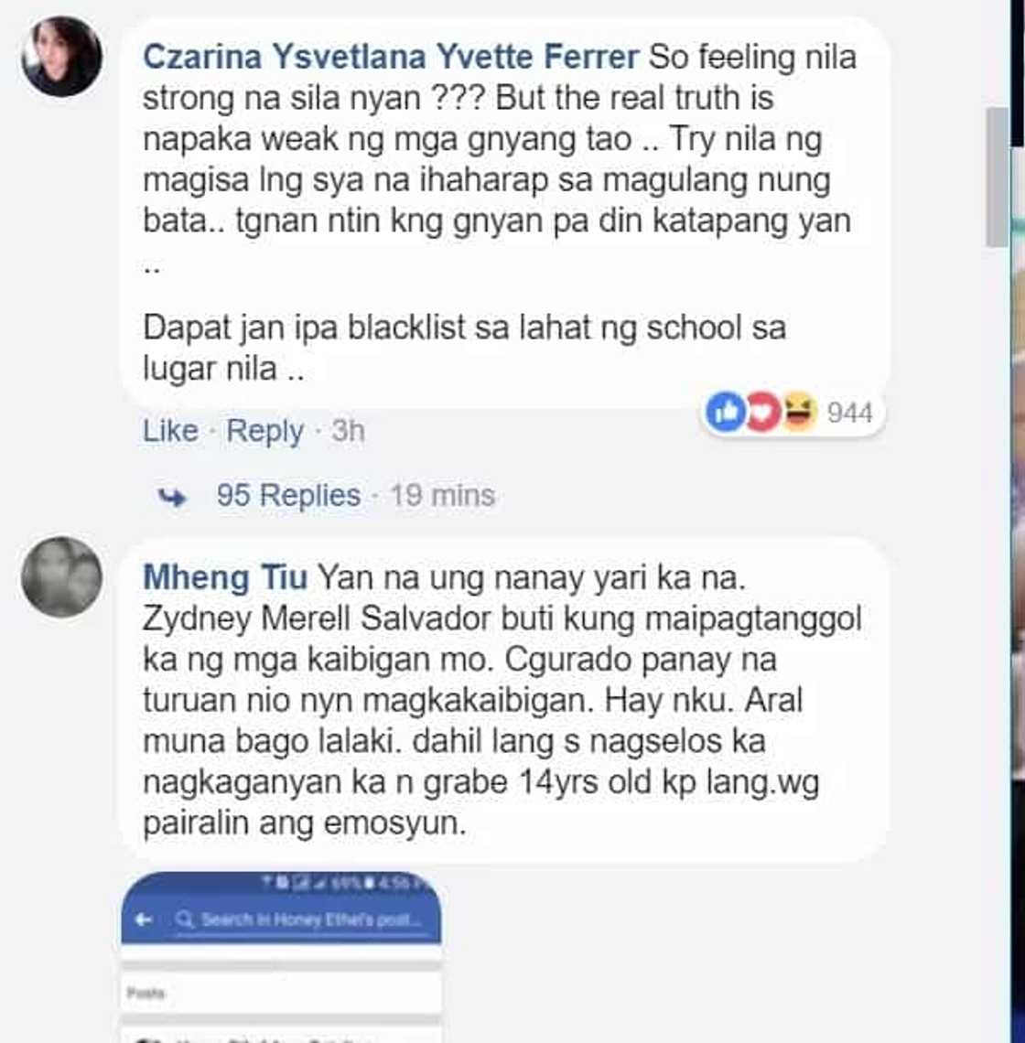
Task: View the 944 reactions count
Action: [x=850, y=413]
